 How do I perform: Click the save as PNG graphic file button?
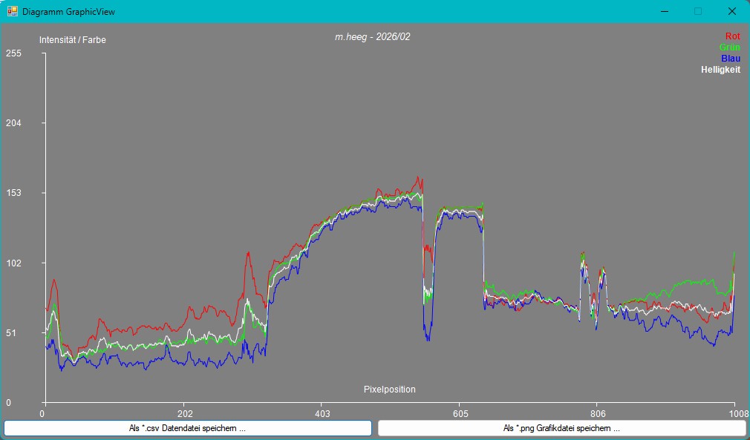click(x=561, y=428)
